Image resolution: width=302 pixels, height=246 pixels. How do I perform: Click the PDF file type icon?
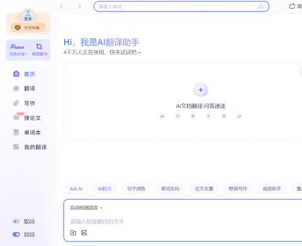[x=177, y=116]
